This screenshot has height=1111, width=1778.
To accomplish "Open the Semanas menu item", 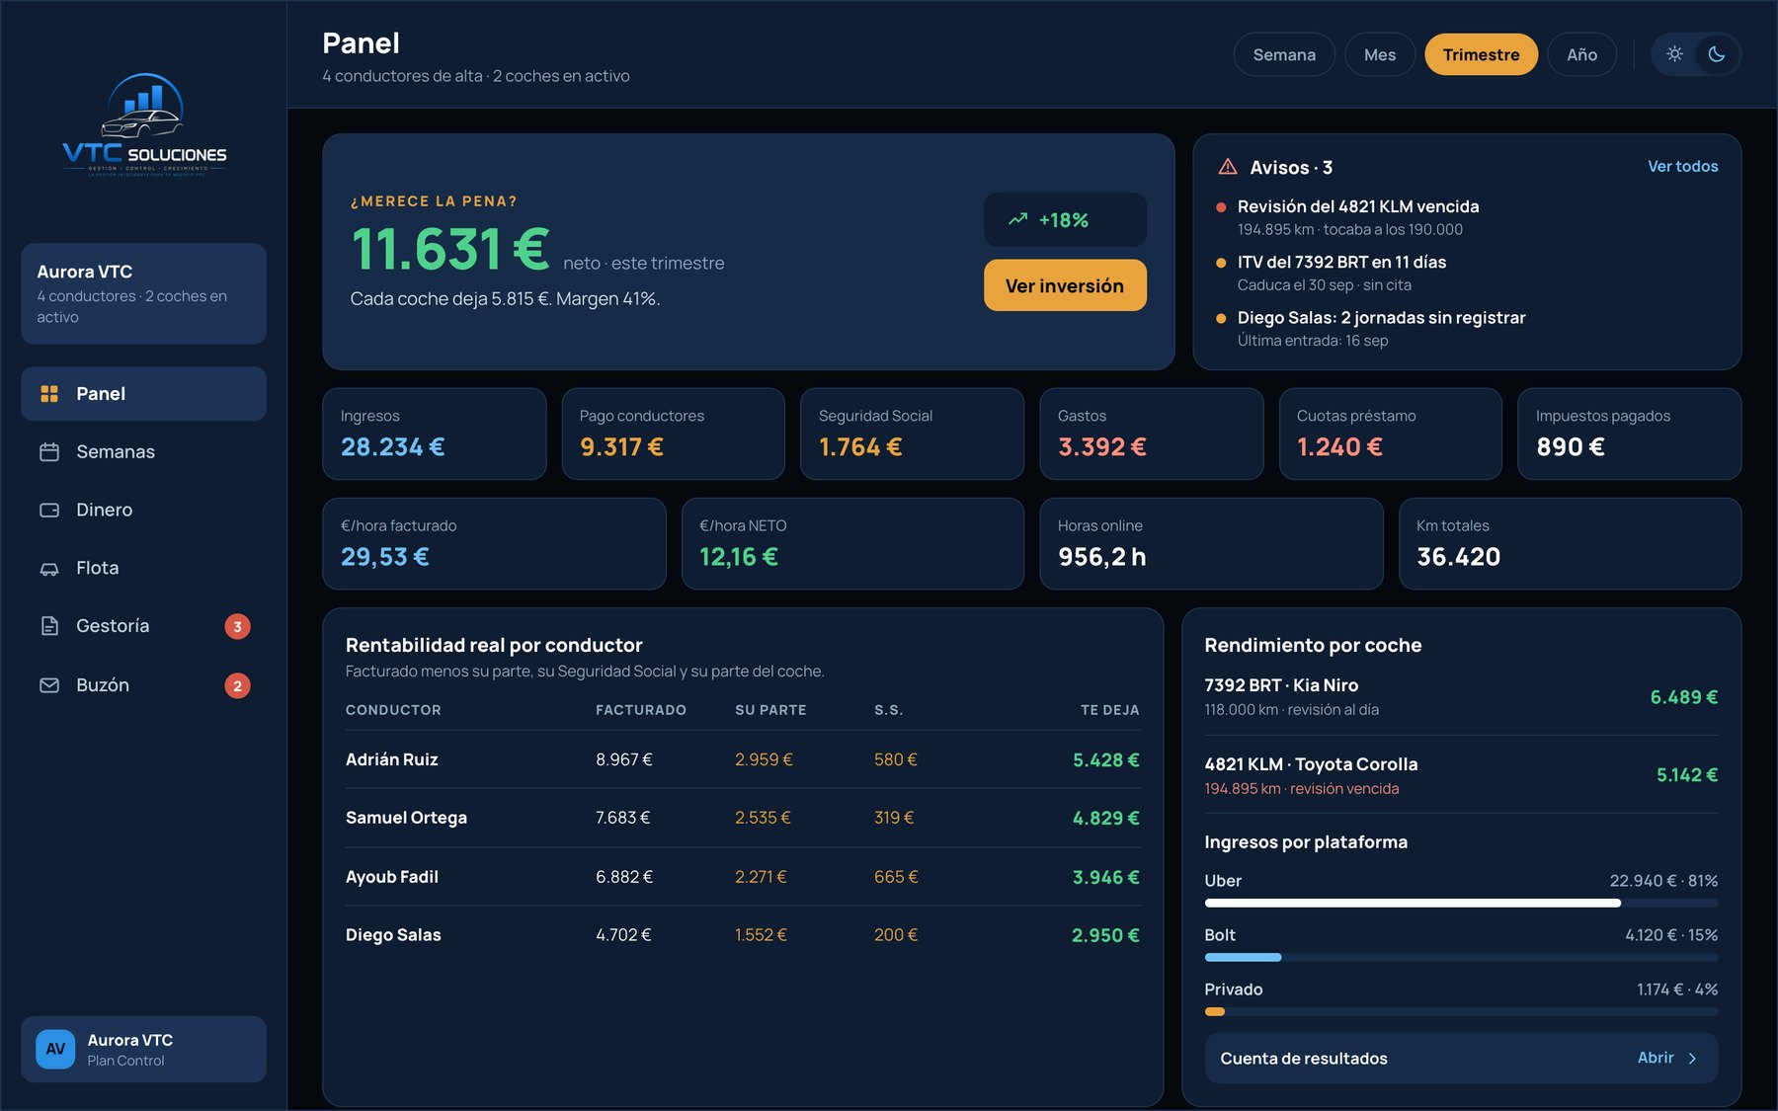I will pyautogui.click(x=143, y=451).
